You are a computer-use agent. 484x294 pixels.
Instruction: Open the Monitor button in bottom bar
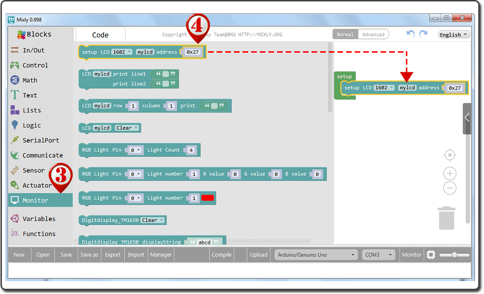[x=412, y=255]
